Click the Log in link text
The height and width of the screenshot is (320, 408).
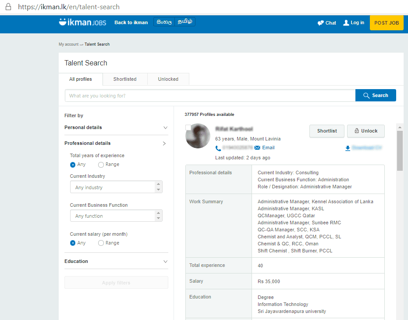(357, 23)
